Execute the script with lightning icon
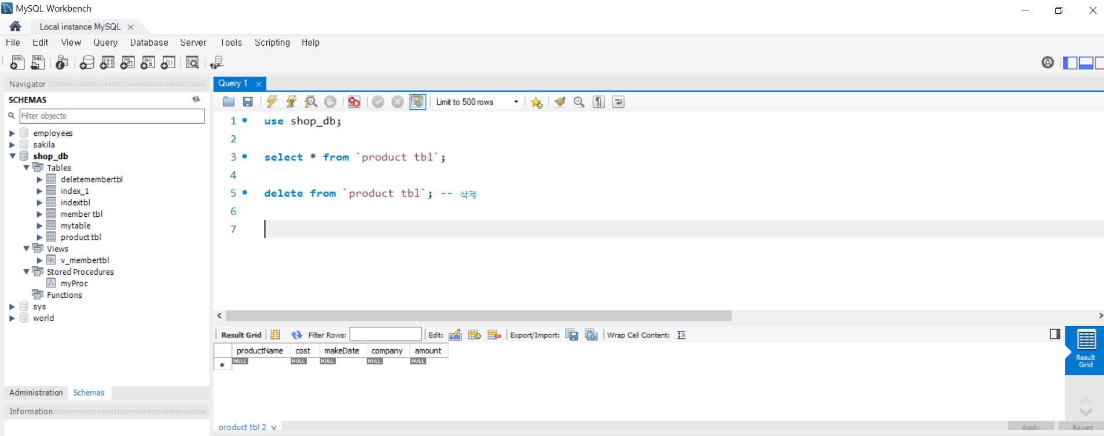1104x436 pixels. tap(272, 102)
